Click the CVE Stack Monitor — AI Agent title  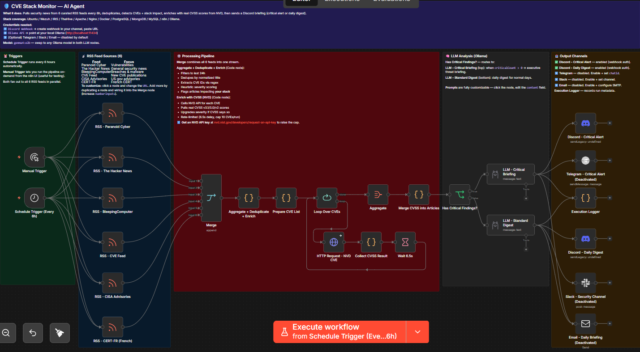47,7
